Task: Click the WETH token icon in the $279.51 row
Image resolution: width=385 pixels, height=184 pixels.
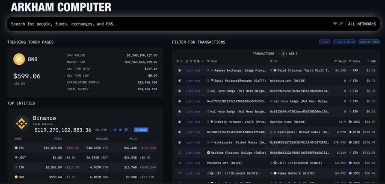Action: 350,132
